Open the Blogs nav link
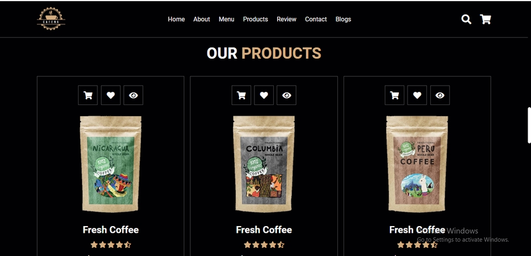The height and width of the screenshot is (256, 531). click(343, 19)
